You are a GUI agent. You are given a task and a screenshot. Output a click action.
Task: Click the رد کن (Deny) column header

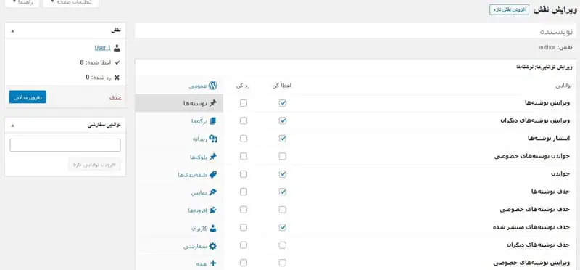click(243, 86)
